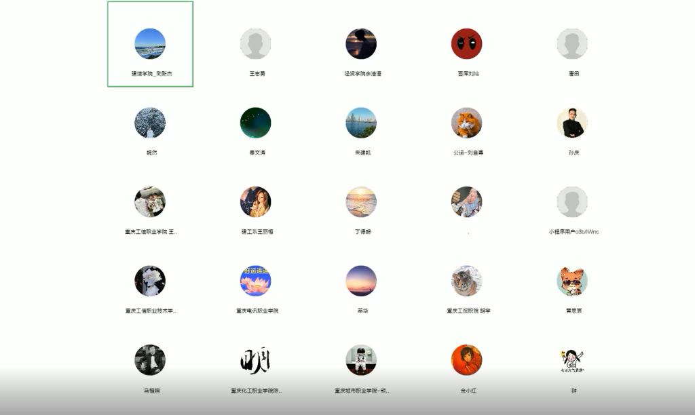Click the 马相明 name label
Image resolution: width=695 pixels, height=415 pixels.
(x=151, y=391)
